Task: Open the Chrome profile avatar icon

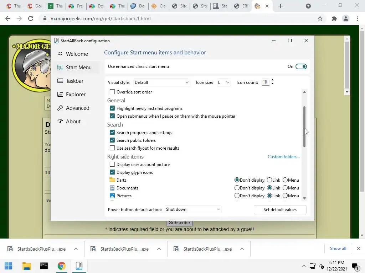Action: pos(346,18)
